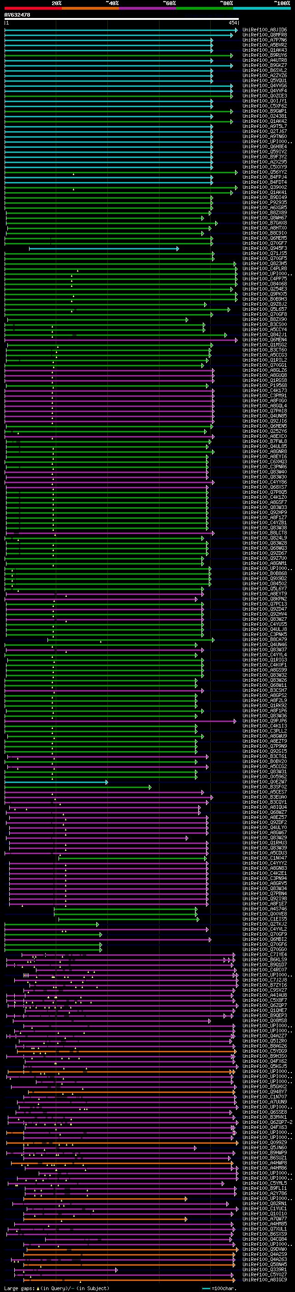Click the cyan ~100% identity legend bar
This screenshot has width=295, height=1292.
point(261,8)
